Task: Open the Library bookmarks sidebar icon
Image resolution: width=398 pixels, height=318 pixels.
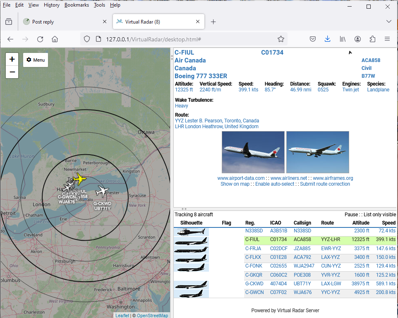Action: (343, 39)
